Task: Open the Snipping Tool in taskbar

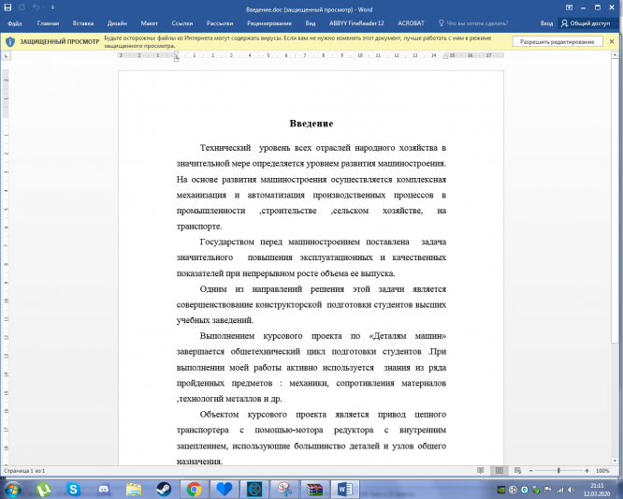Action: coord(284,489)
